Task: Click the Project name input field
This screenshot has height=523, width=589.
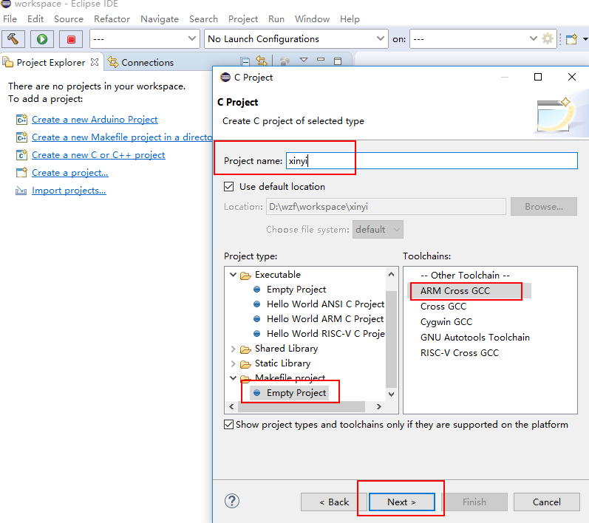Action: 432,161
